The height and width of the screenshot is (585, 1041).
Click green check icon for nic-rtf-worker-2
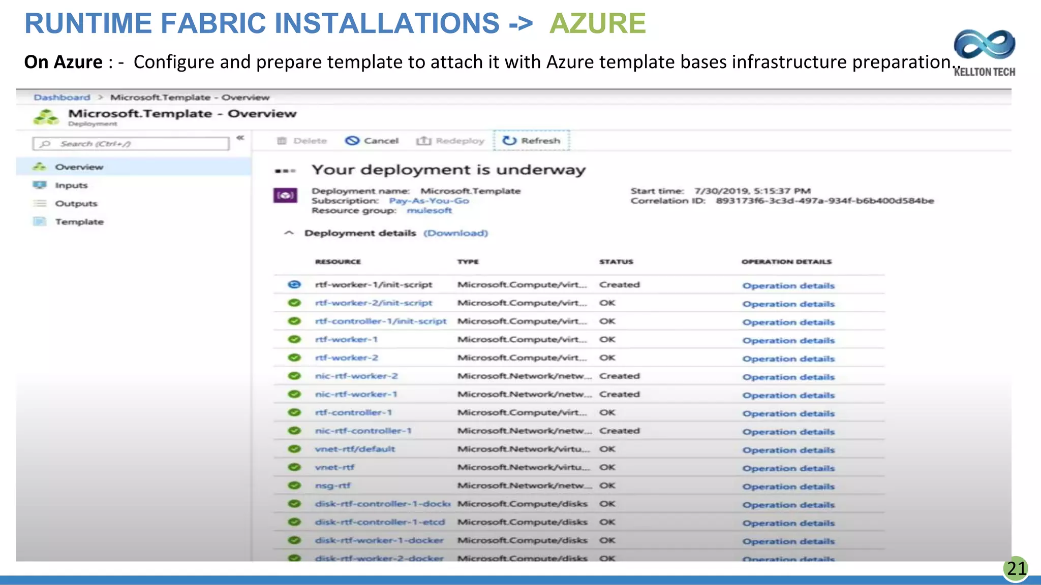294,376
